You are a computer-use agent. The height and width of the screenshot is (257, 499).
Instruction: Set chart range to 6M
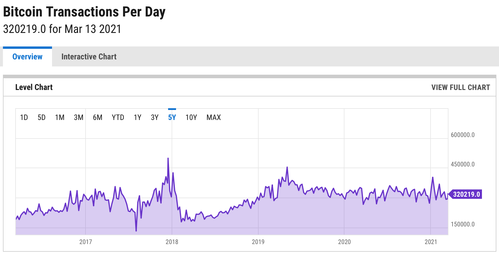98,118
